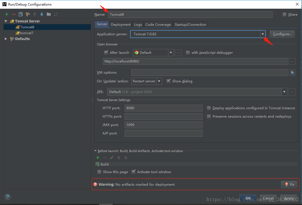Enable Deploy applications configured in Tomcat instance
This screenshot has width=302, height=205.
click(x=209, y=108)
